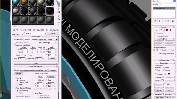Click Material ID Channel icon
177x99 pixels.
pos(43,30)
